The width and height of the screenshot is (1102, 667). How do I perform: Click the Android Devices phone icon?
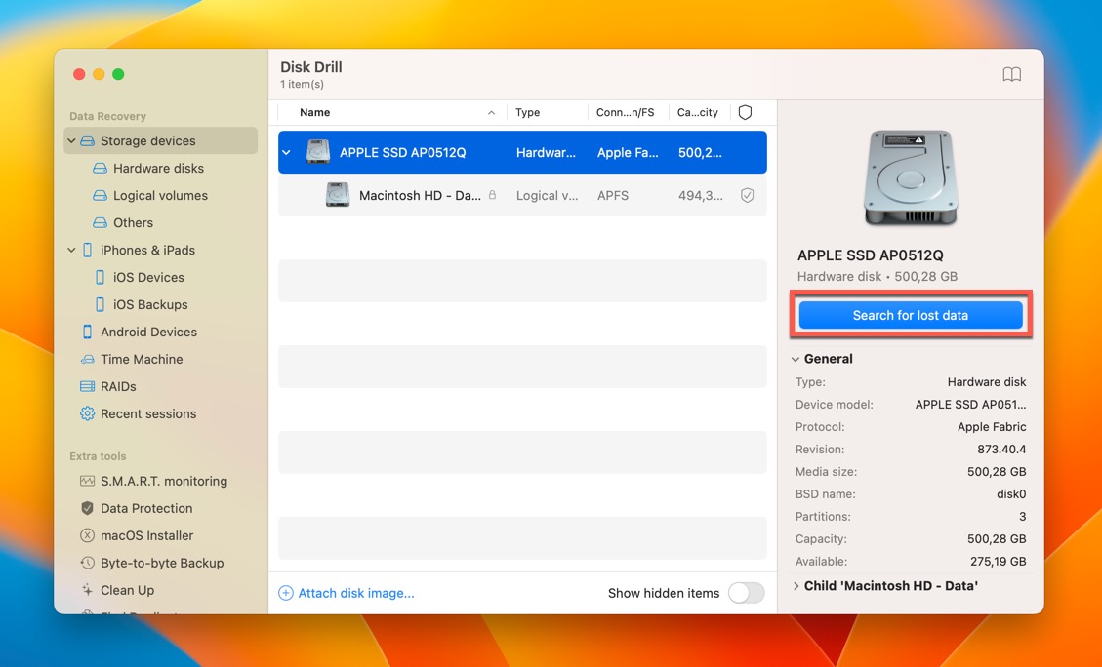tap(87, 332)
